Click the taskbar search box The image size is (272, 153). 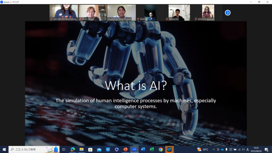coord(34,149)
